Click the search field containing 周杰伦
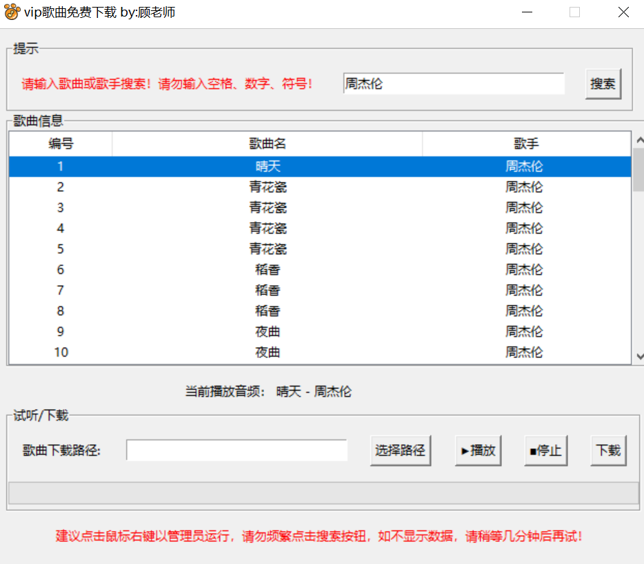The width and height of the screenshot is (644, 564). click(x=453, y=84)
